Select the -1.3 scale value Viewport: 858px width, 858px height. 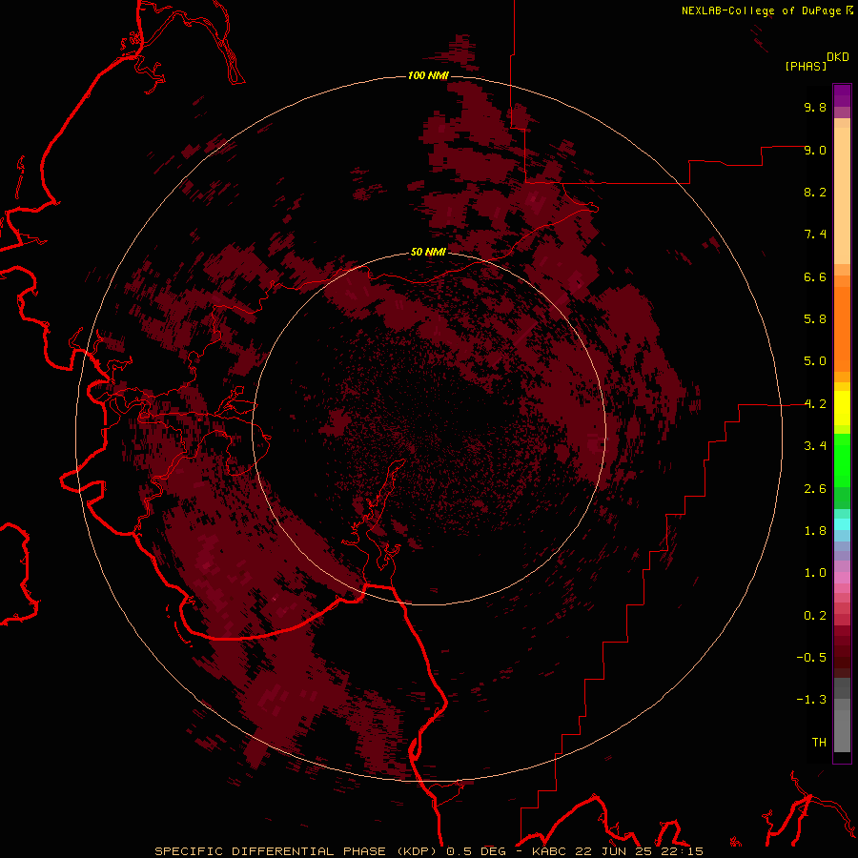tap(811, 700)
